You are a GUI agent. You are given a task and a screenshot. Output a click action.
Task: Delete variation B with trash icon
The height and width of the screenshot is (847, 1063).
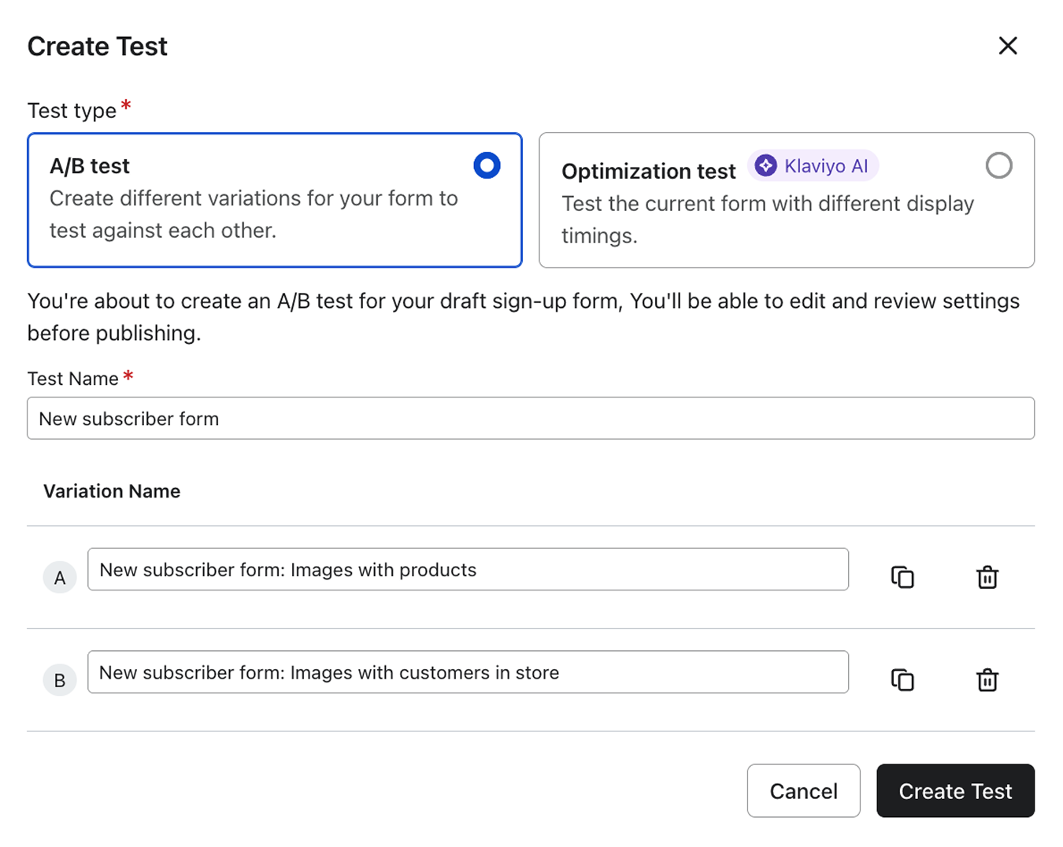click(x=987, y=679)
